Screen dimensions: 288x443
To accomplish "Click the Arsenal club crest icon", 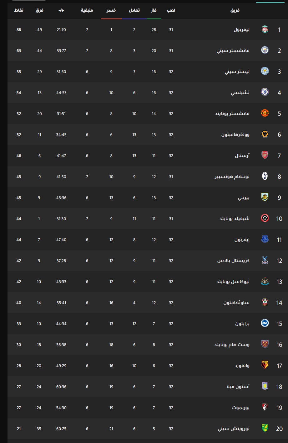I will tap(265, 156).
